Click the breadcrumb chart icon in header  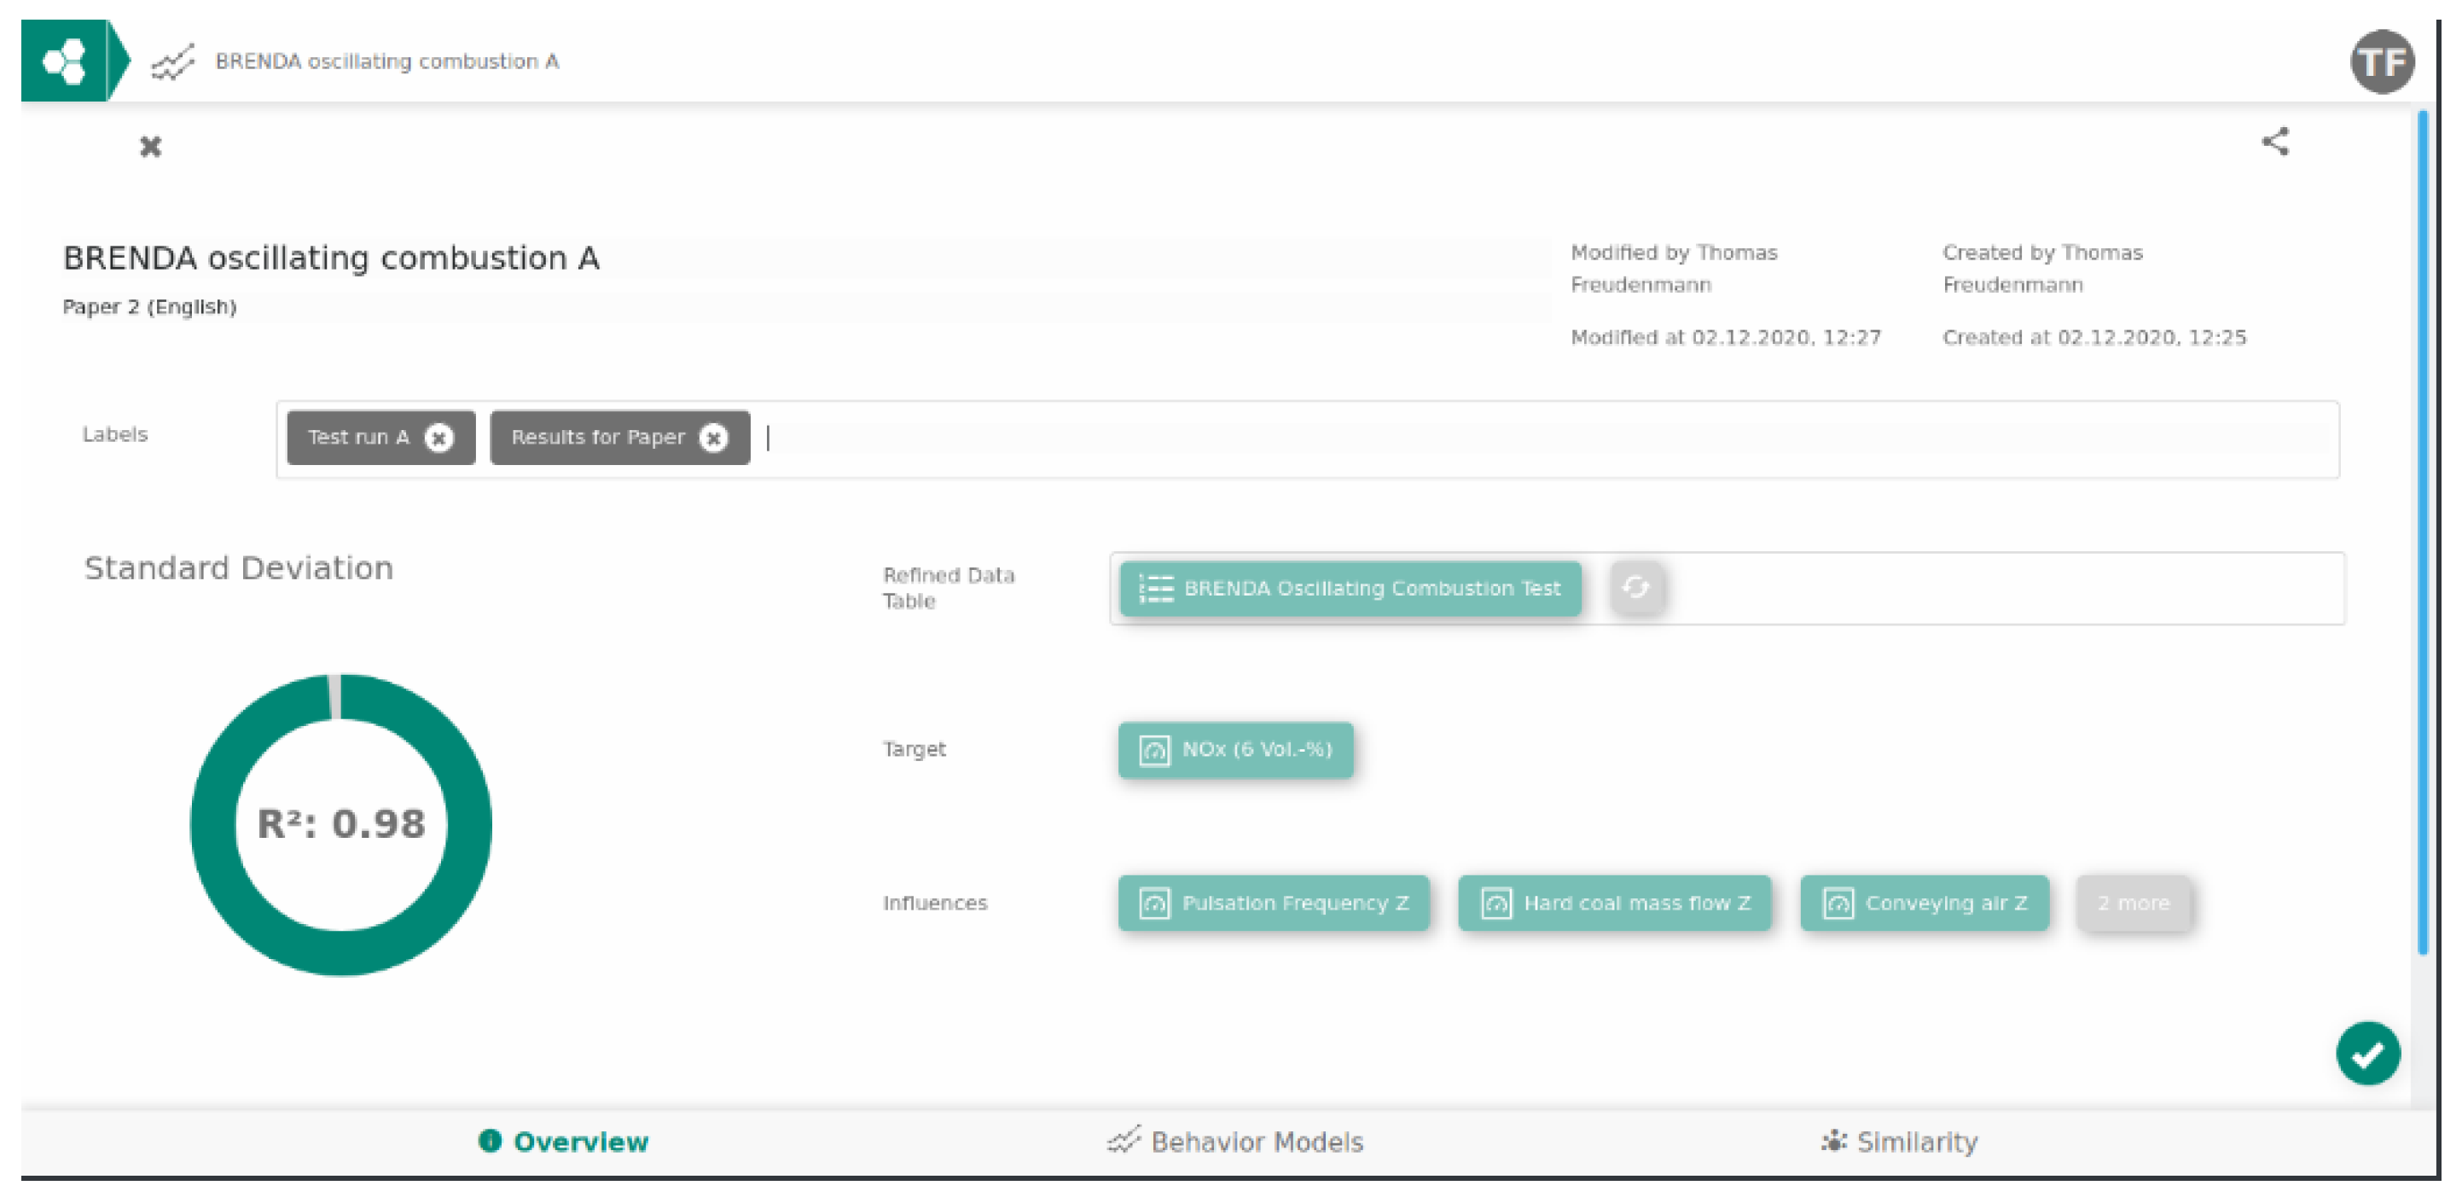(x=173, y=63)
